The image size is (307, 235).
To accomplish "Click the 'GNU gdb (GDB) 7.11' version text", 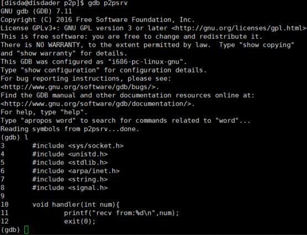I will pyautogui.click(x=36, y=12).
